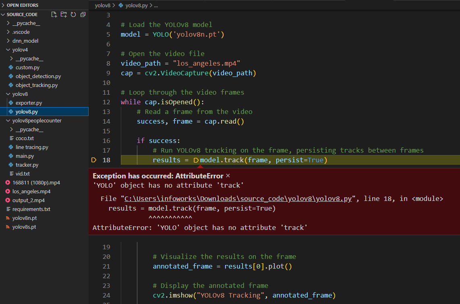460x304 pixels.
Task: Expand the .vscode folder
Action: pos(8,32)
